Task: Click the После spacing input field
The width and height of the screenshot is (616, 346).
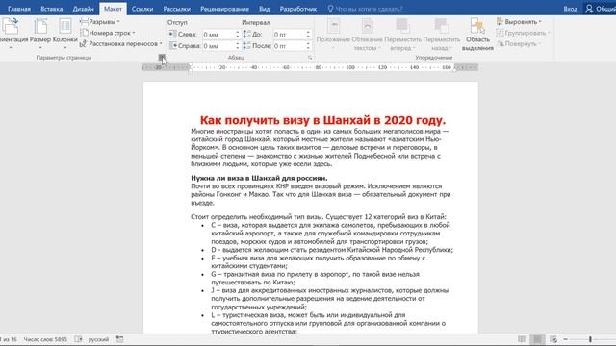Action: click(289, 46)
